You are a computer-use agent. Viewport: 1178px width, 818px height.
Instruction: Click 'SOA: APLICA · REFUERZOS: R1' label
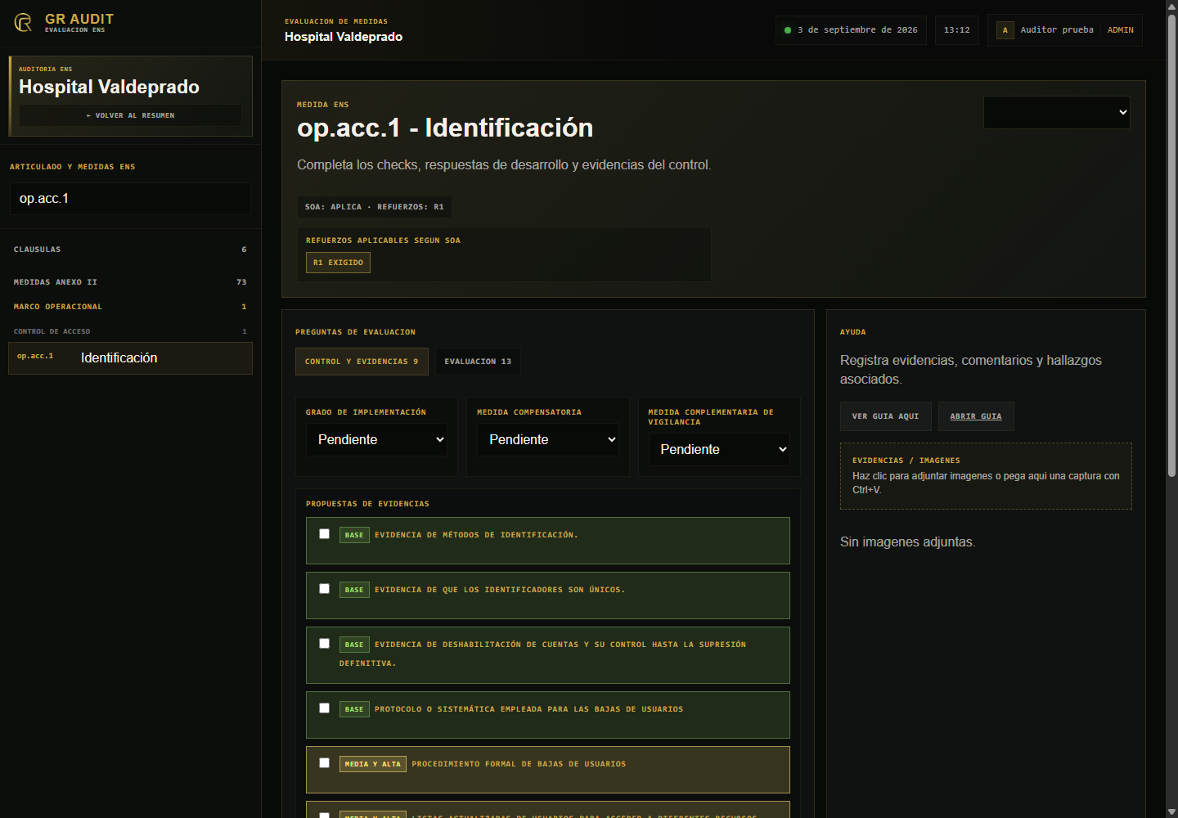(375, 207)
